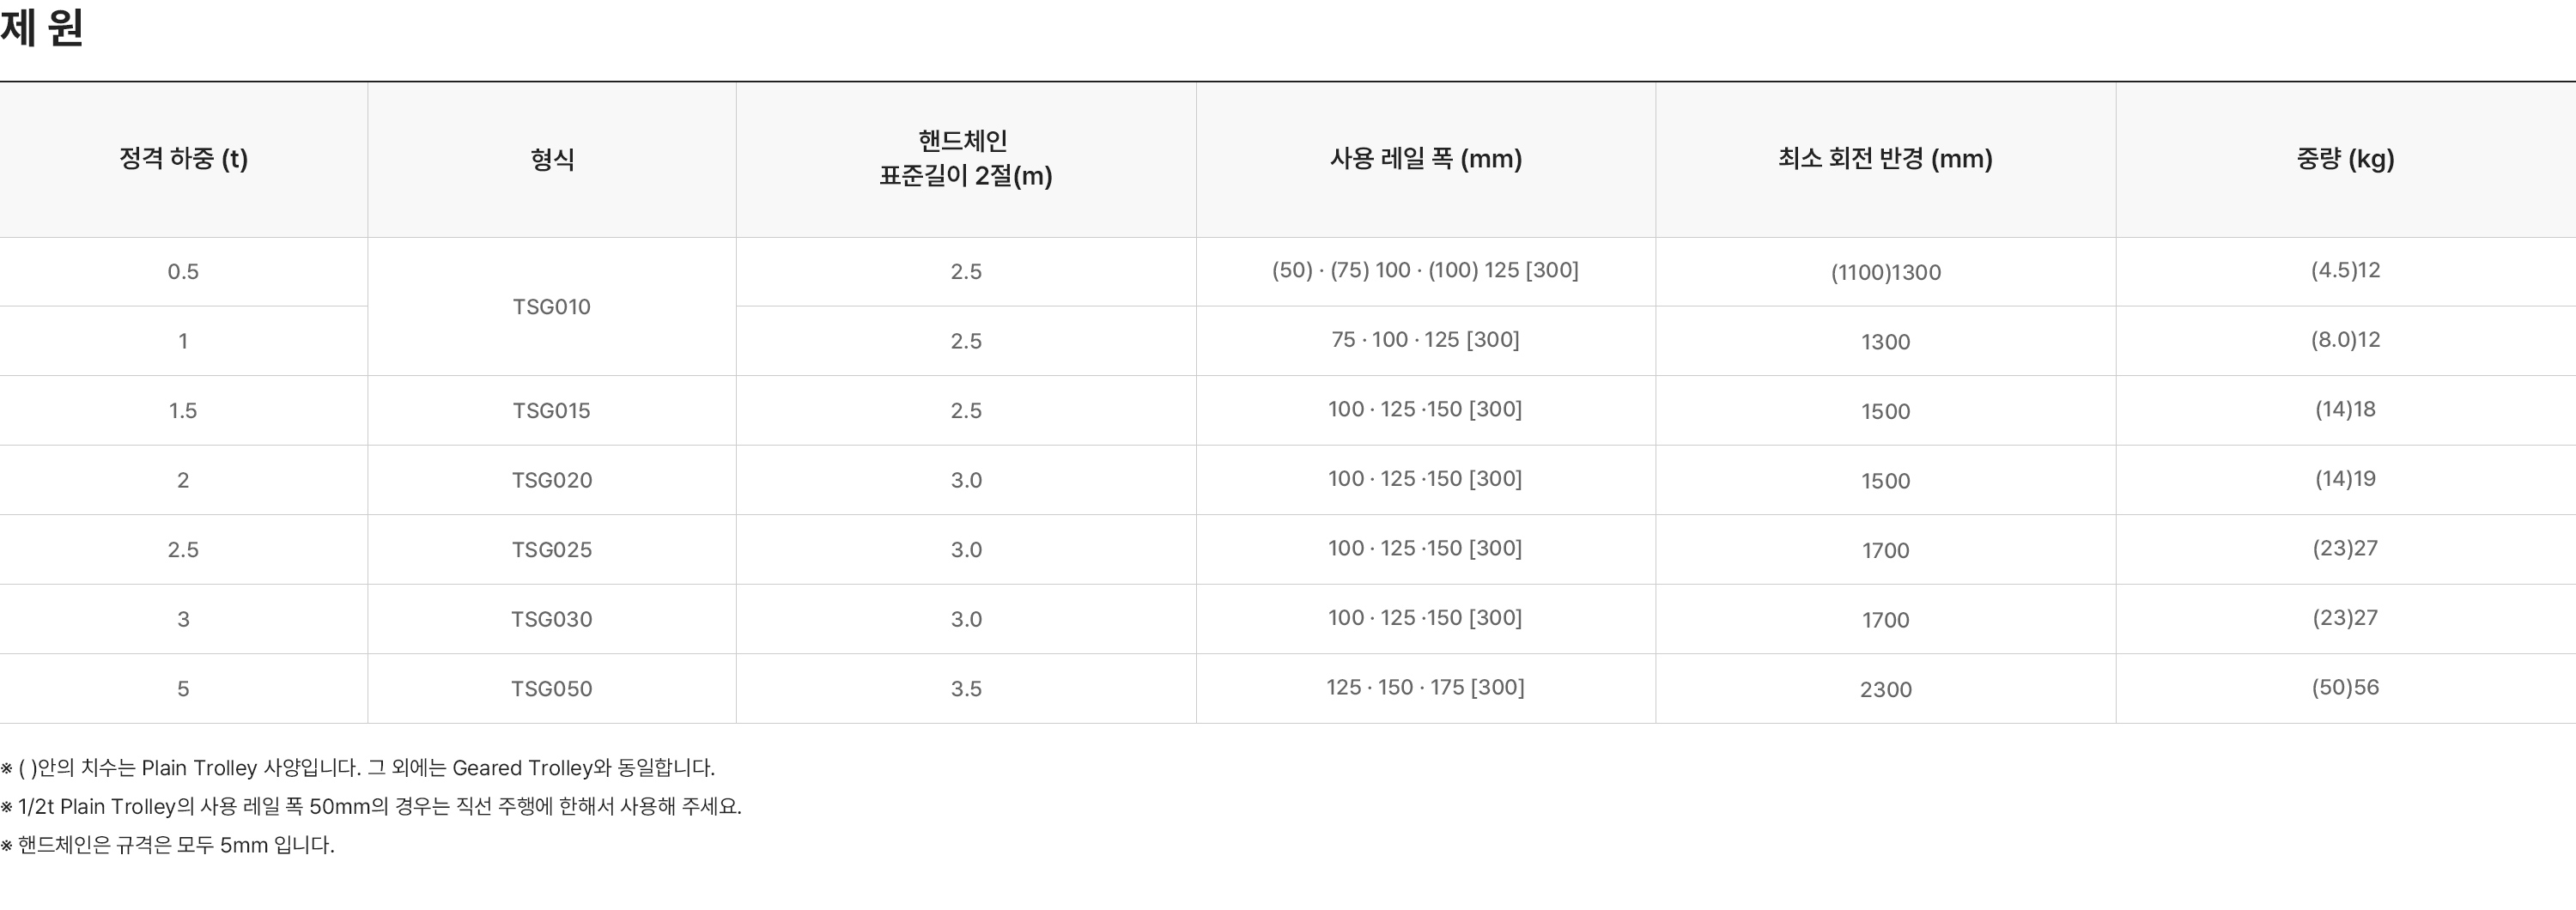
Task: Select the (1100)1300 turning radius cell
Action: click(1885, 272)
